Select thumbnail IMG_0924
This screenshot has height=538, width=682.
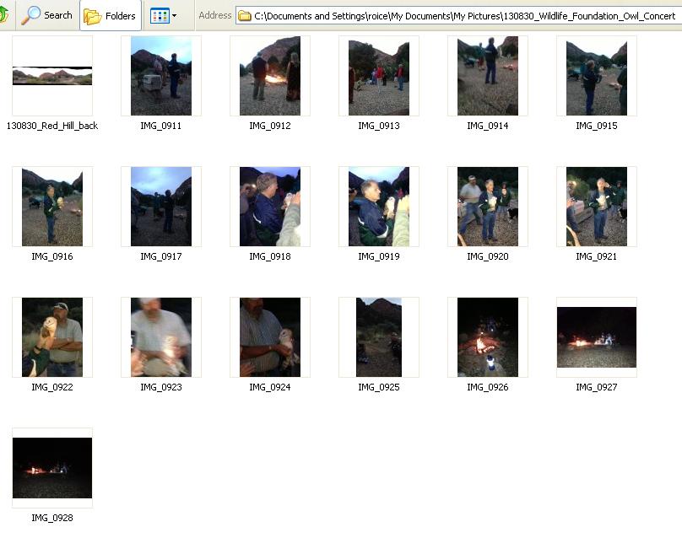(x=270, y=337)
